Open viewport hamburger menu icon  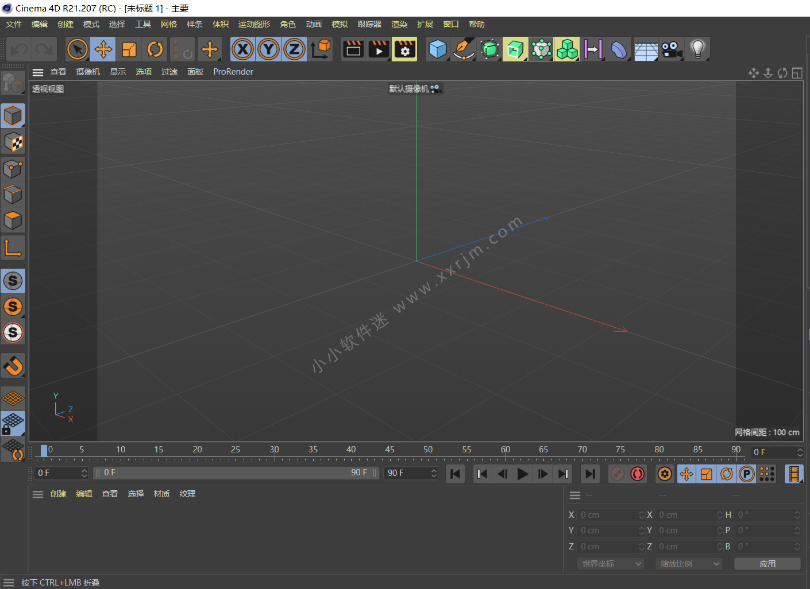[38, 72]
